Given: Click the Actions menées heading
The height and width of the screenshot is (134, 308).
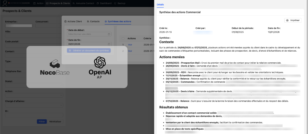Looking at the screenshot, I should tap(172, 57).
